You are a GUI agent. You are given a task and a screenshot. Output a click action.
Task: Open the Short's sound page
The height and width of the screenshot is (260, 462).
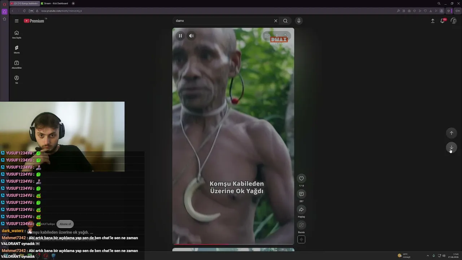click(301, 239)
